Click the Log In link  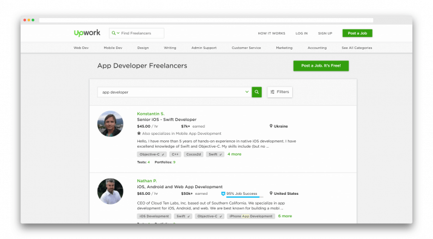302,33
